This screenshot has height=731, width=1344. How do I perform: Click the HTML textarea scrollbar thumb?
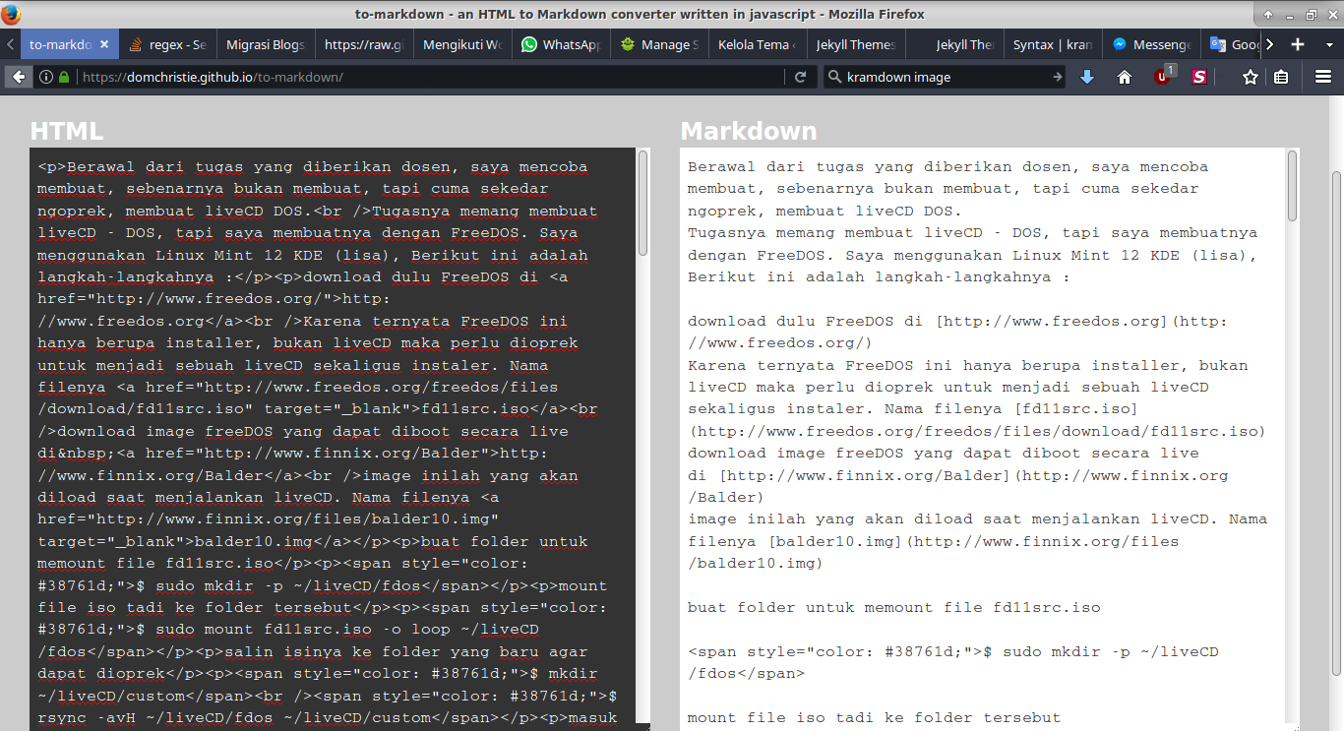pos(643,203)
